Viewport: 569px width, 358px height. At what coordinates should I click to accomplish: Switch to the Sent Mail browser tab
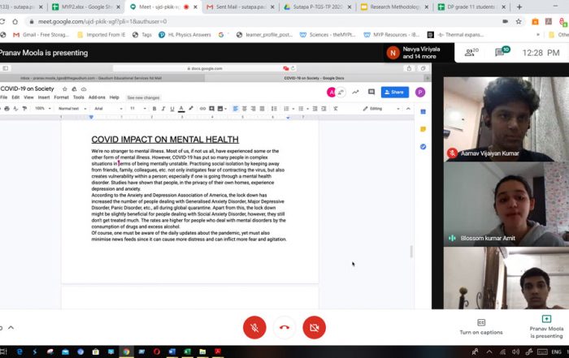[x=240, y=6]
